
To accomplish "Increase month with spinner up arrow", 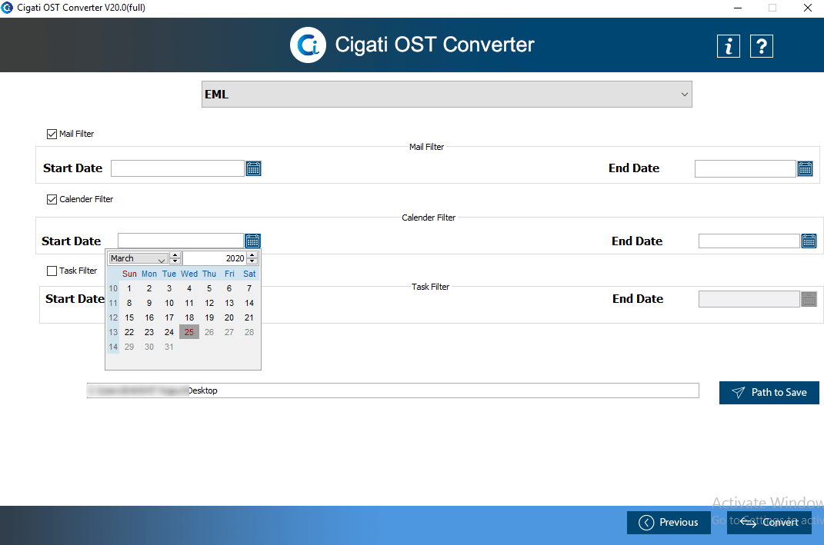I will tap(175, 255).
